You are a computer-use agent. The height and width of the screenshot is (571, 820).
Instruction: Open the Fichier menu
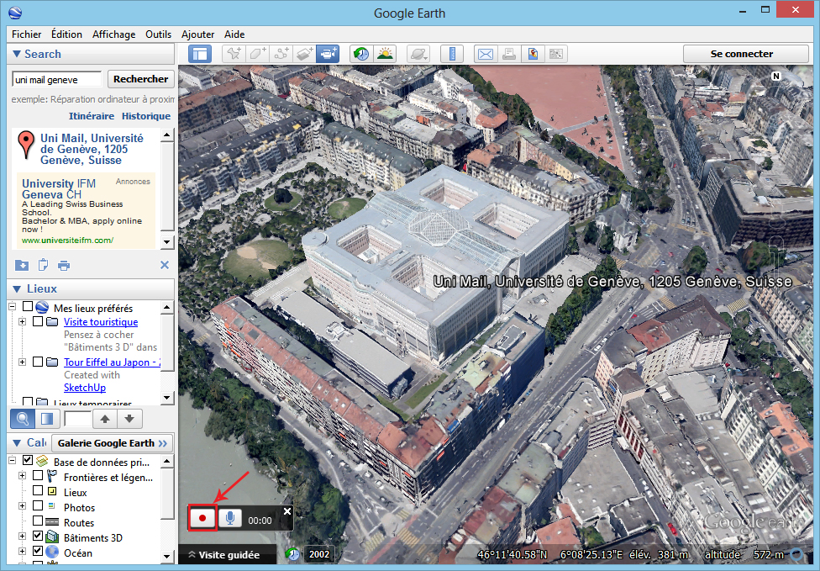click(26, 34)
